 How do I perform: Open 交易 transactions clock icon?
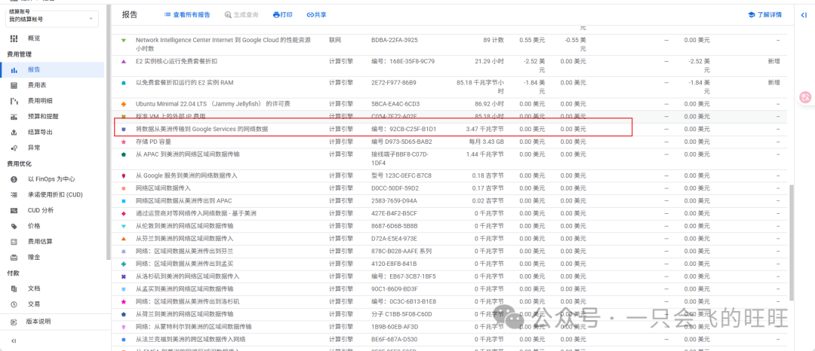coord(14,304)
